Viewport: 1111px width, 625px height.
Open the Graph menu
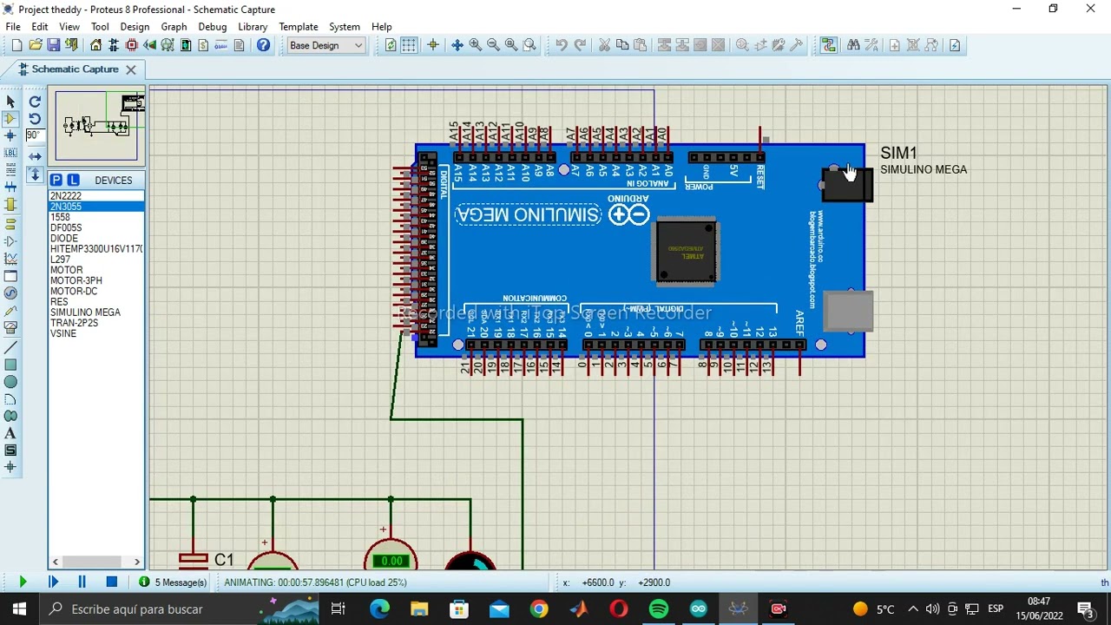point(174,27)
